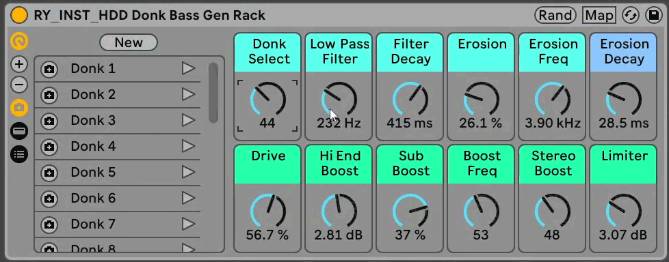
Task: Launch Donk 3 variation play arrow
Action: (x=188, y=120)
